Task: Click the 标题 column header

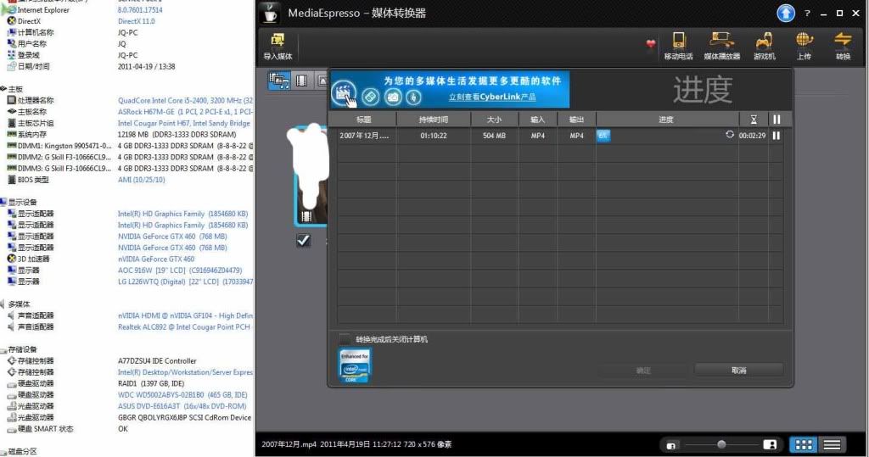Action: 363,120
